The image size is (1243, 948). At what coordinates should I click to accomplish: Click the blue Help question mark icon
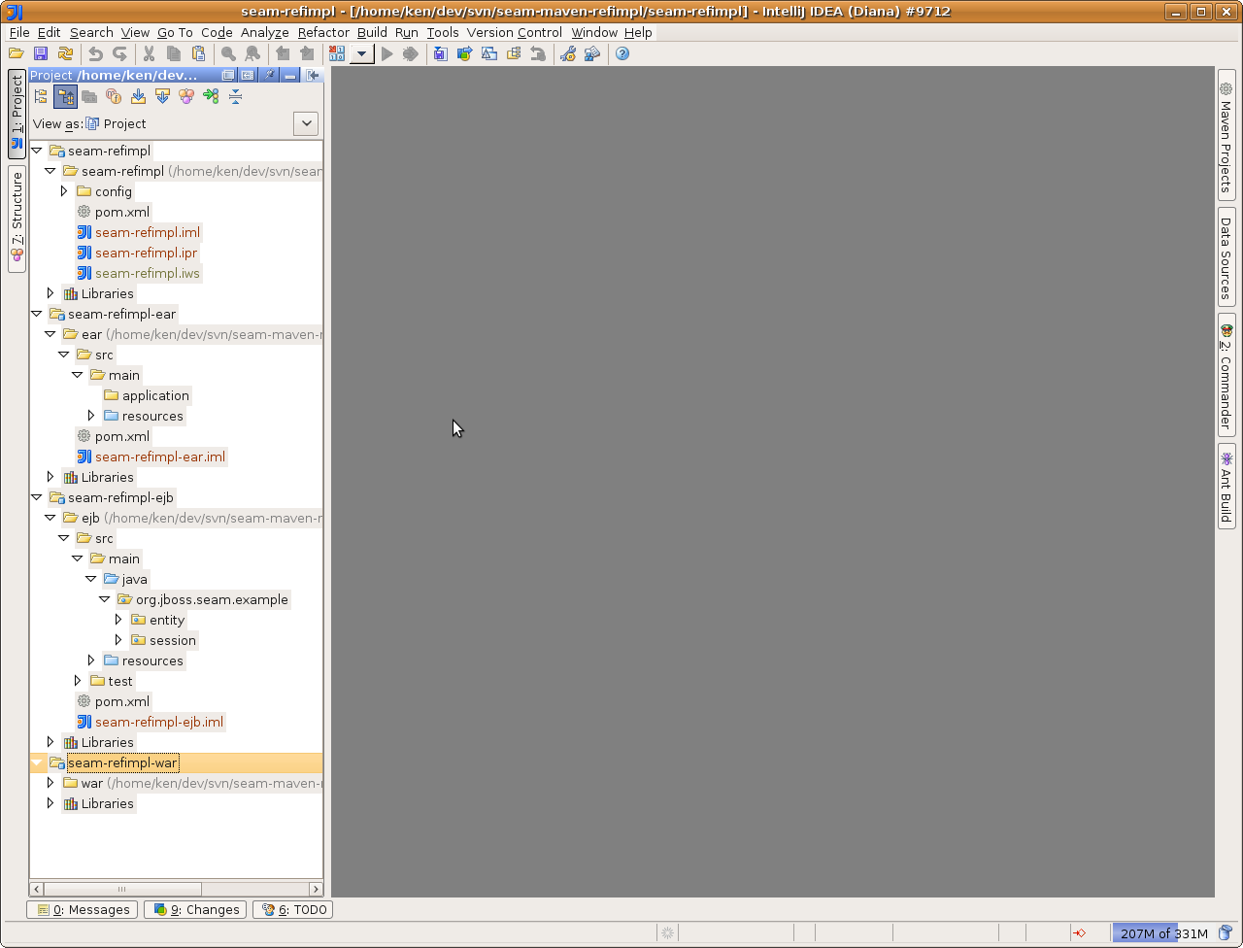(622, 54)
